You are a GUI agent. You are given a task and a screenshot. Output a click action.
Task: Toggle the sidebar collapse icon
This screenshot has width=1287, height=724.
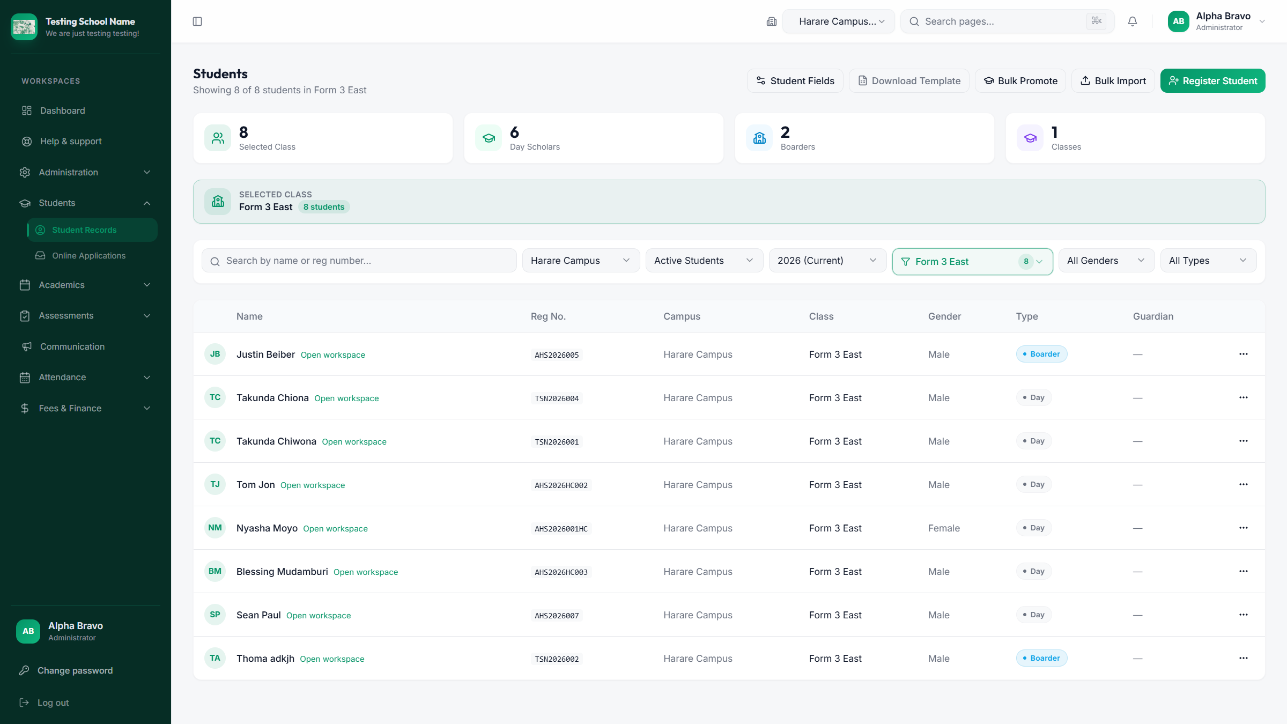tap(197, 21)
